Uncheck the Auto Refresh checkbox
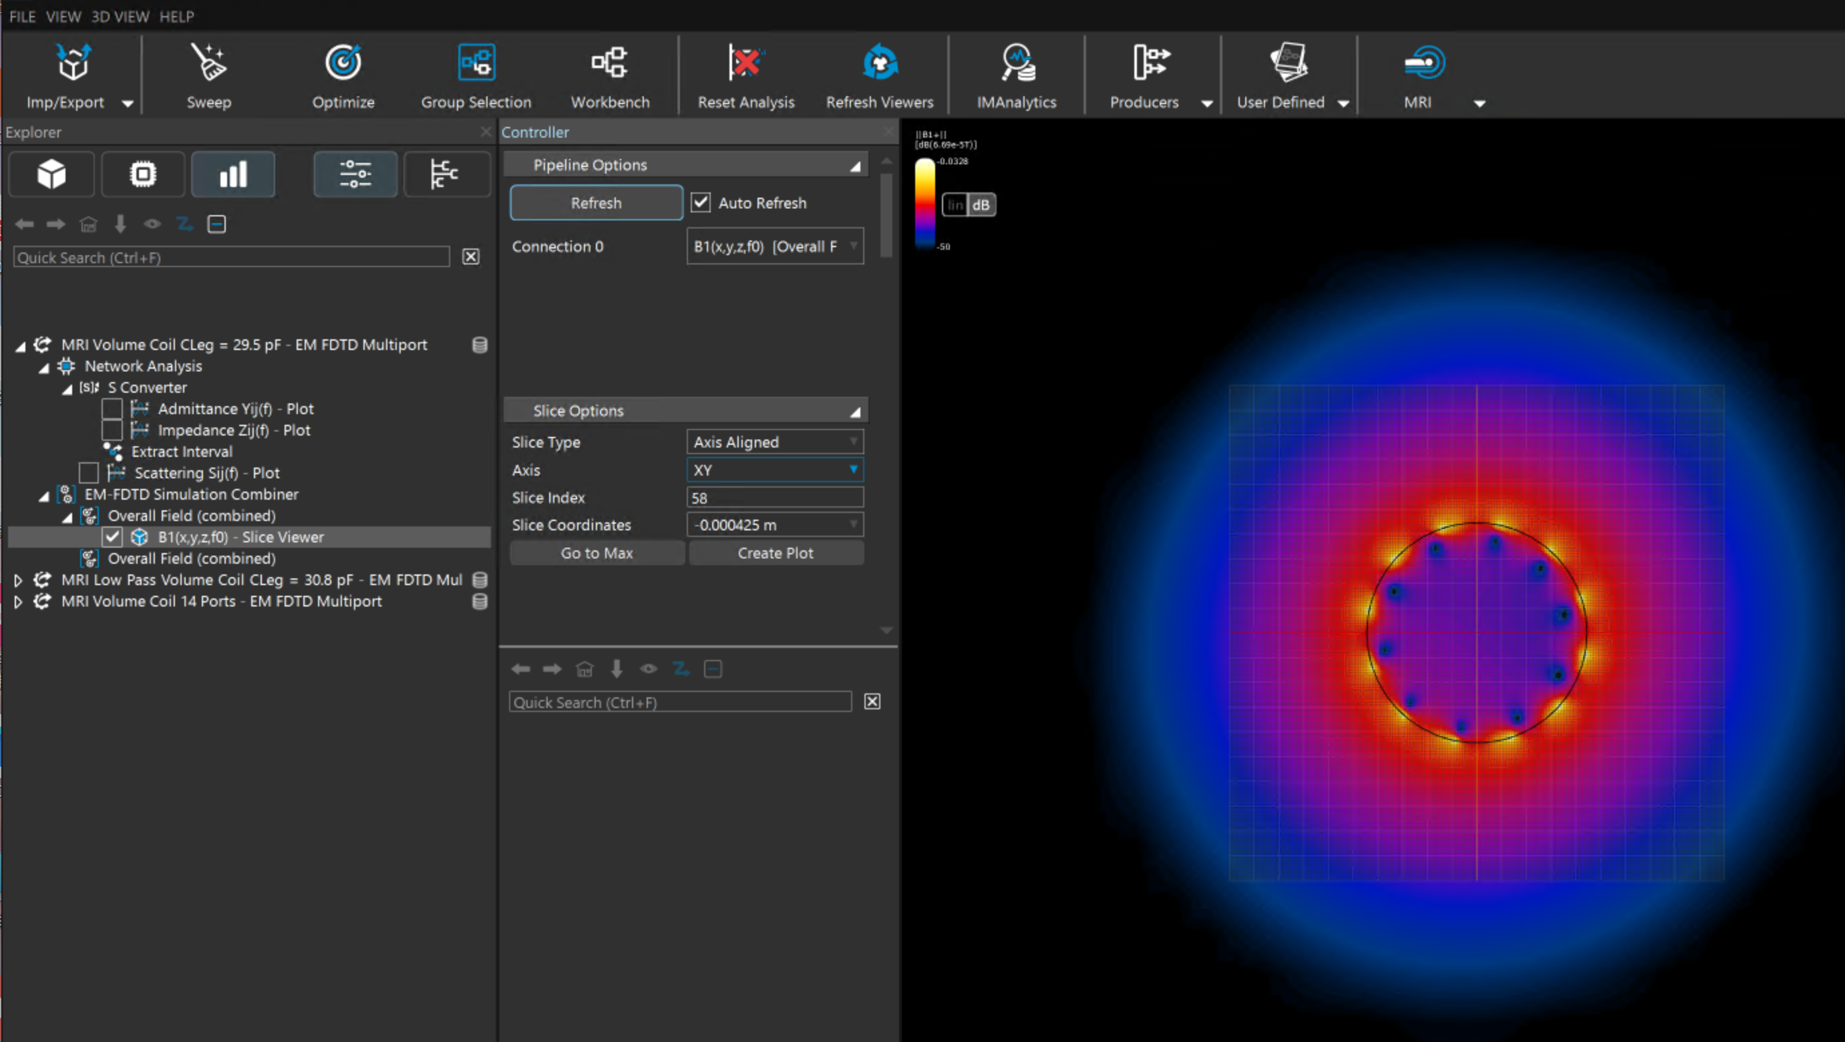 [701, 202]
